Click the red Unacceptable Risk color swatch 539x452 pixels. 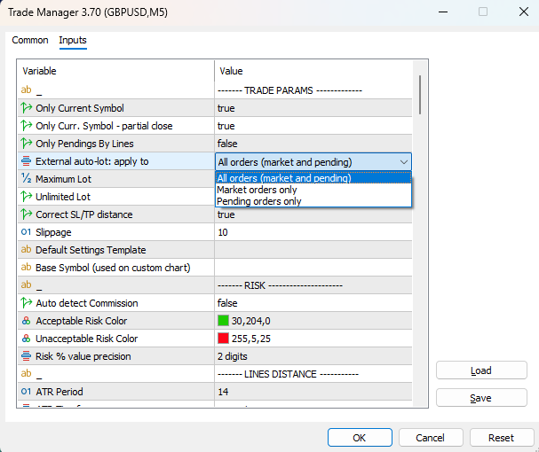pos(223,339)
